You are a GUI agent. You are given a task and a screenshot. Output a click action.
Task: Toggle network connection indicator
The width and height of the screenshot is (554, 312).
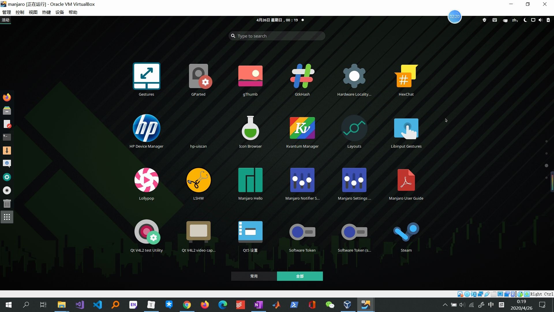[533, 20]
